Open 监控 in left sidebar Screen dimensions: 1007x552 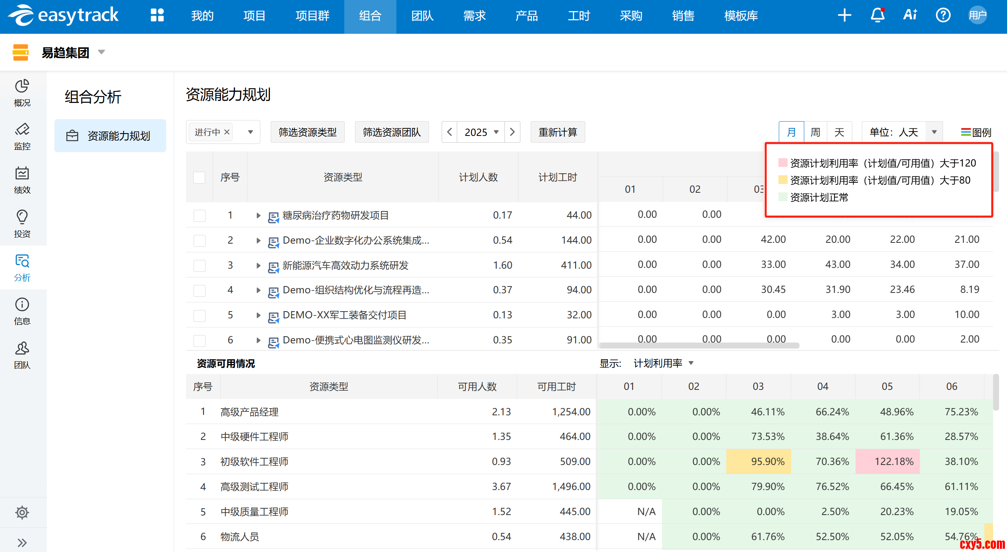click(x=22, y=136)
